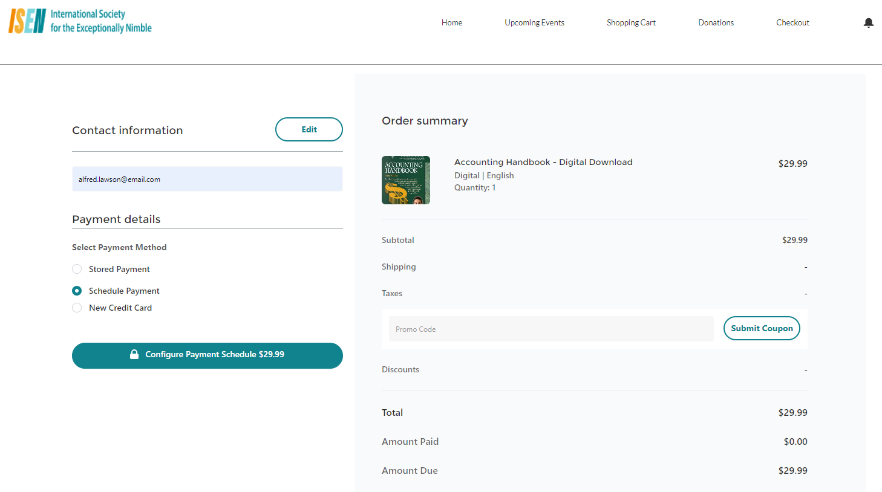
Task: Click the lock icon on the payment button
Action: (x=134, y=355)
